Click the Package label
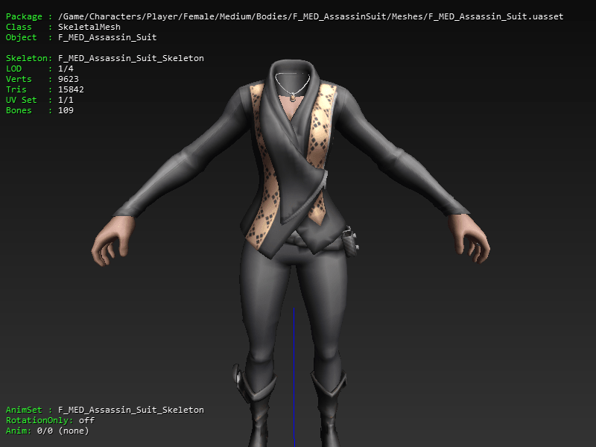Screen dimensions: 596x447 [x=24, y=16]
